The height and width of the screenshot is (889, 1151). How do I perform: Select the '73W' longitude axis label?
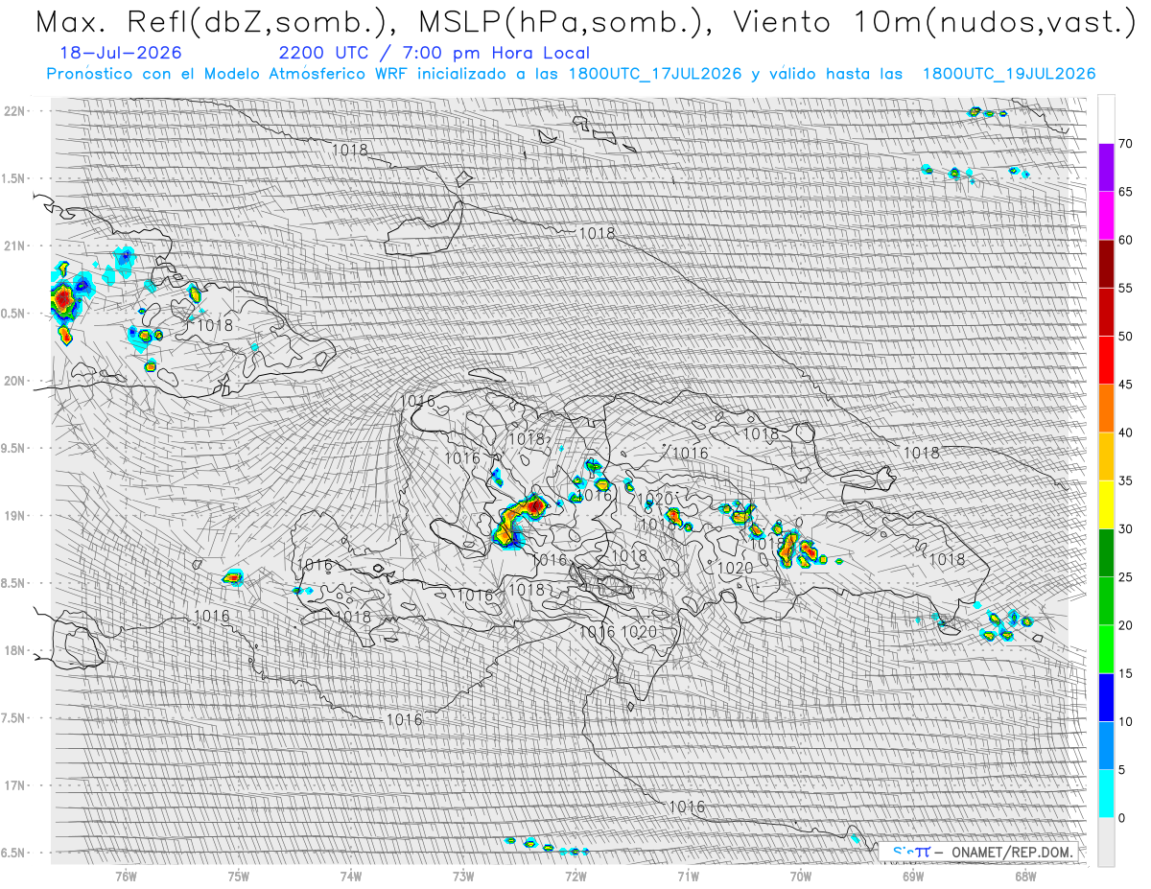[x=463, y=877]
